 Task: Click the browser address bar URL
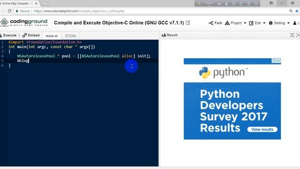(x=79, y=11)
